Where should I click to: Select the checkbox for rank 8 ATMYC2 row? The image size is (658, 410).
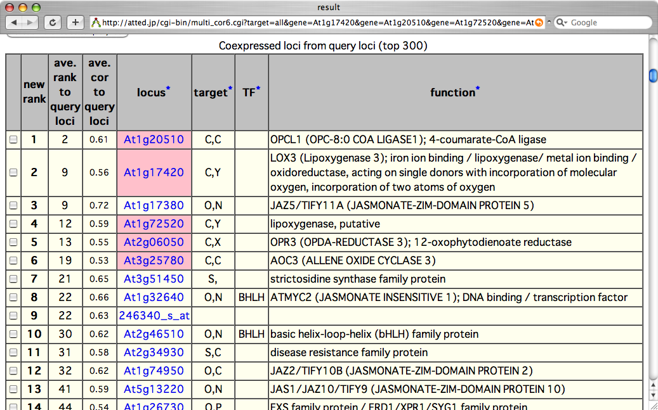coord(13,298)
